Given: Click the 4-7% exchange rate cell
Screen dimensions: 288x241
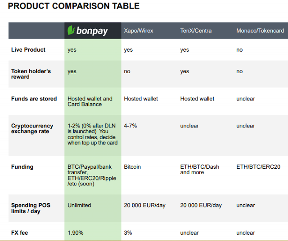Looking at the screenshot, I should click(130, 126).
